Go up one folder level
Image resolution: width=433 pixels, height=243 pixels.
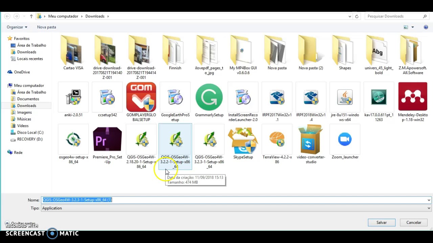[31, 16]
